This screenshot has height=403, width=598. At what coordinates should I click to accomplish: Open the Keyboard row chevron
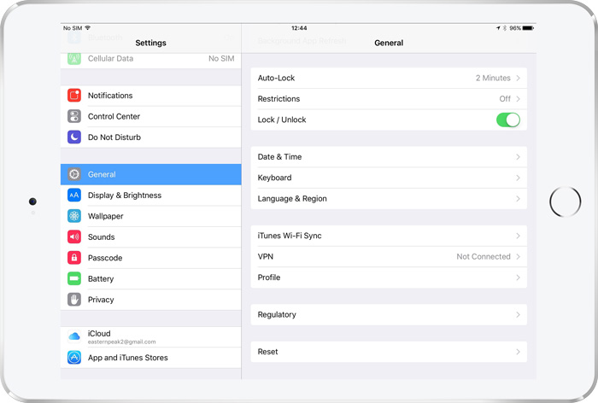coord(518,178)
